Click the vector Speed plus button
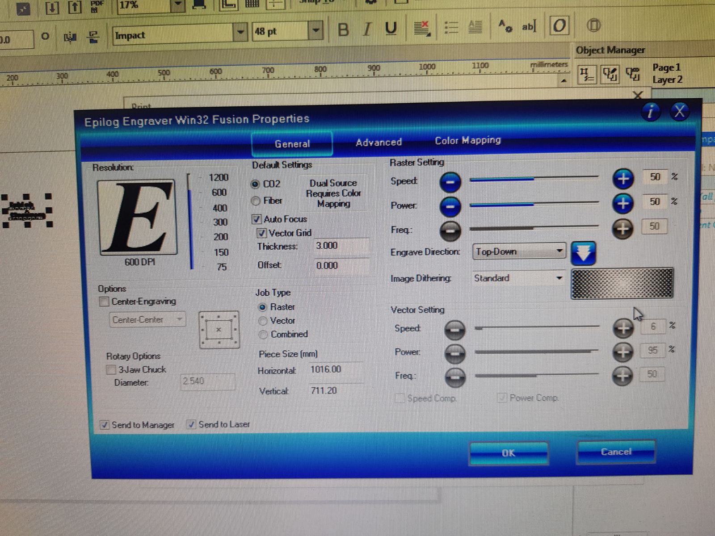715x536 pixels. tap(623, 328)
